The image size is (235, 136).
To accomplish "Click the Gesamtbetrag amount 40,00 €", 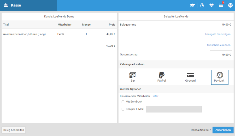I will click(x=226, y=55).
